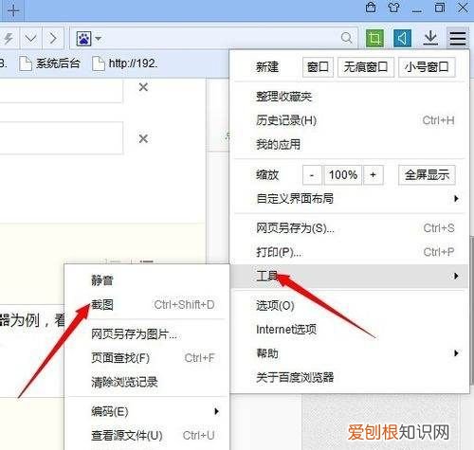Click 全屏显示 fullscreen button
The image size is (474, 450).
pos(427,174)
